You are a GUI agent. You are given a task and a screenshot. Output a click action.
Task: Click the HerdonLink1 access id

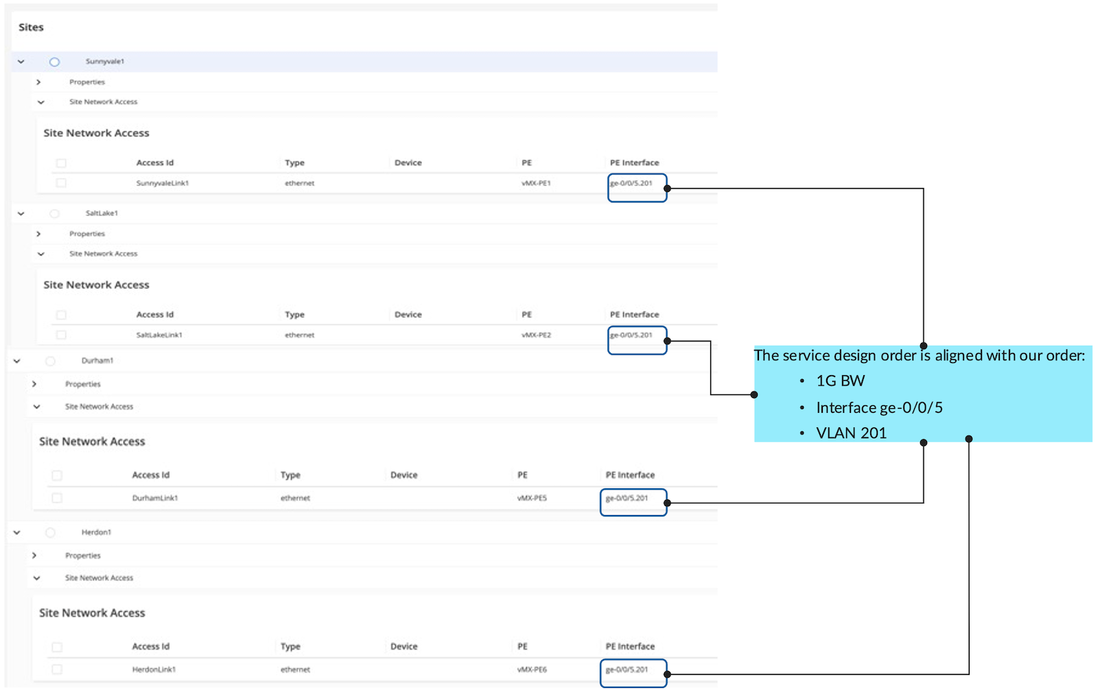(154, 669)
